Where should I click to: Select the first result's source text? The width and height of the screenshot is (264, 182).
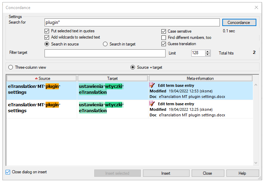34,89
